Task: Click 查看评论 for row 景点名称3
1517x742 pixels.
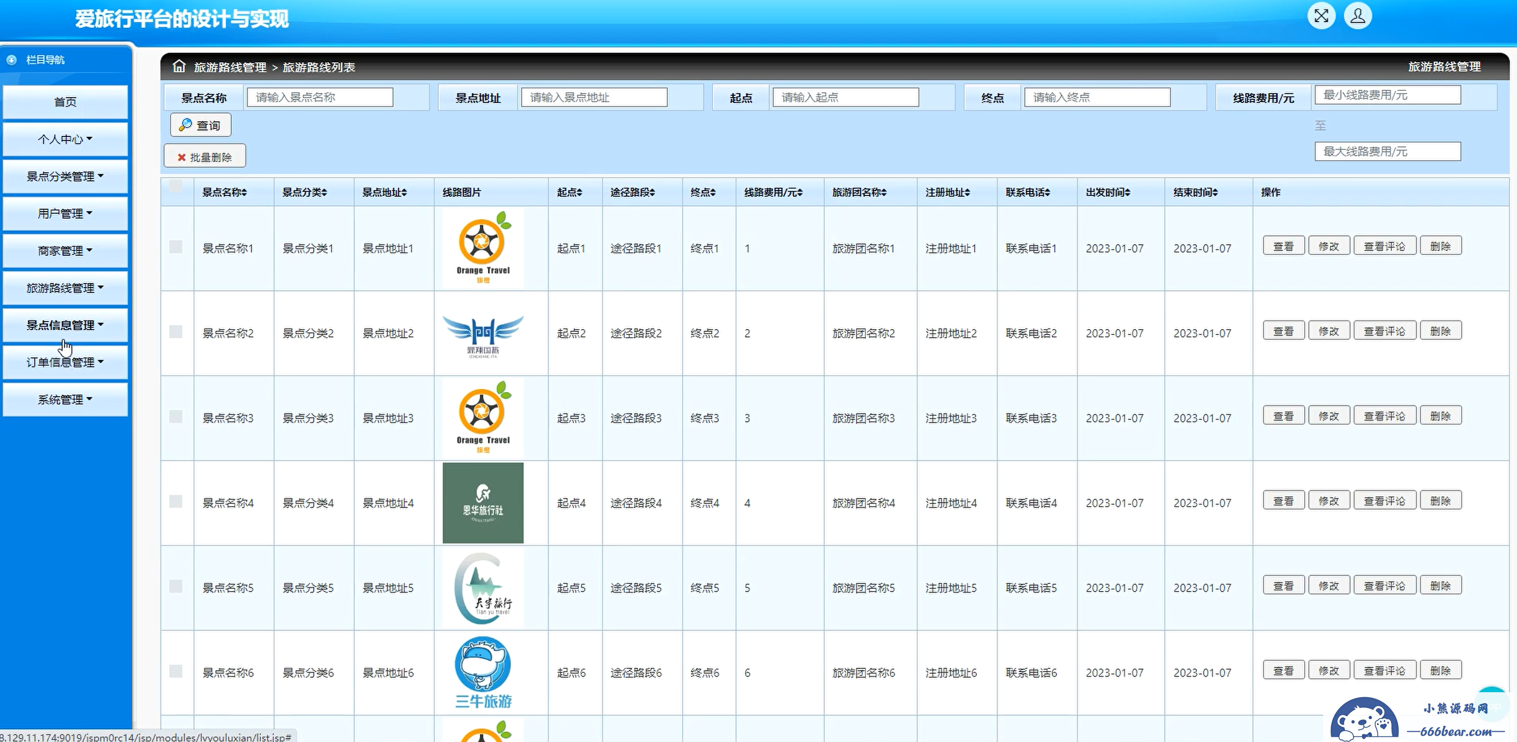Action: click(1384, 416)
